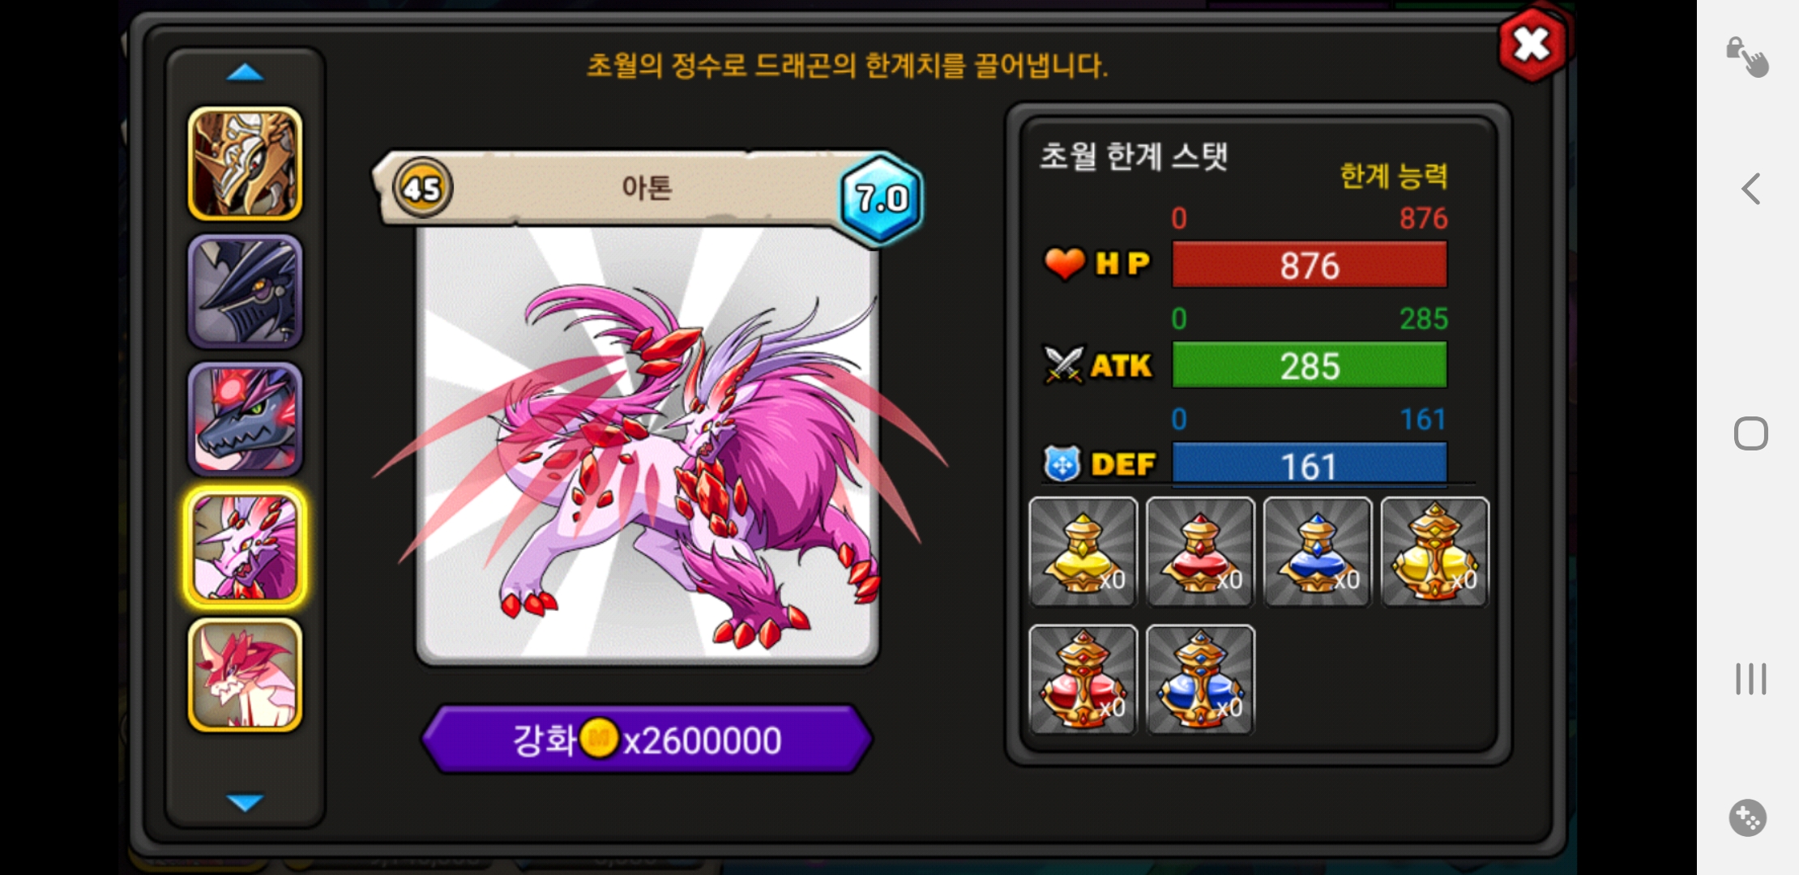Select the small blue essence potion

click(1318, 552)
